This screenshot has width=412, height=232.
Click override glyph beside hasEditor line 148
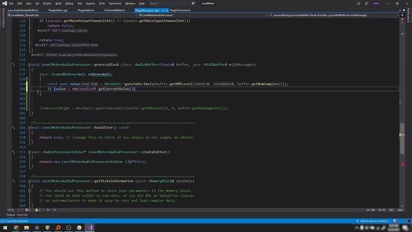[x=14, y=128]
